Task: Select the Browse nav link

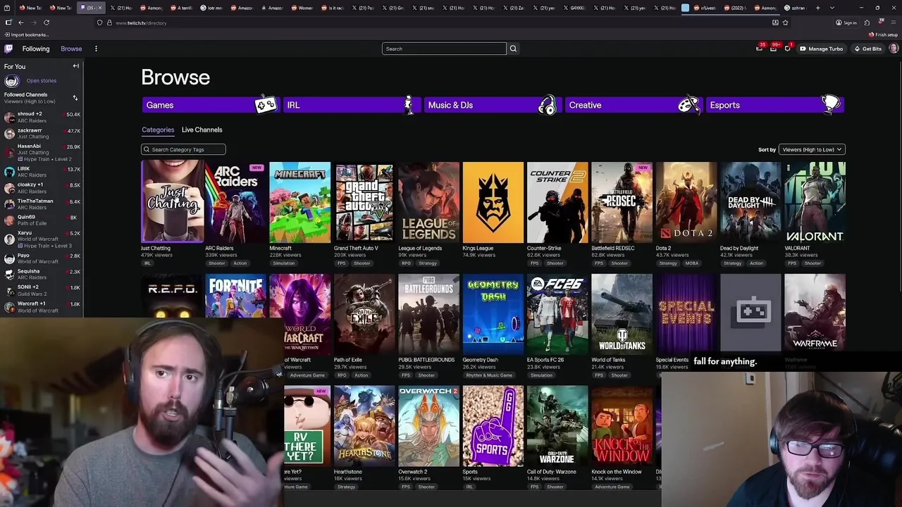Action: click(71, 49)
